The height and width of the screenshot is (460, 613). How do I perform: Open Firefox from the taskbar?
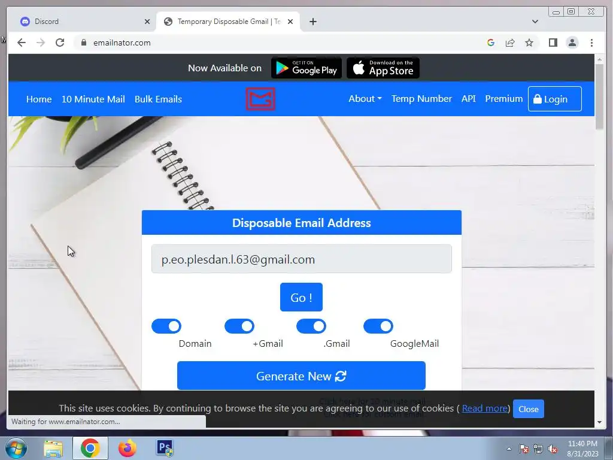tap(128, 448)
